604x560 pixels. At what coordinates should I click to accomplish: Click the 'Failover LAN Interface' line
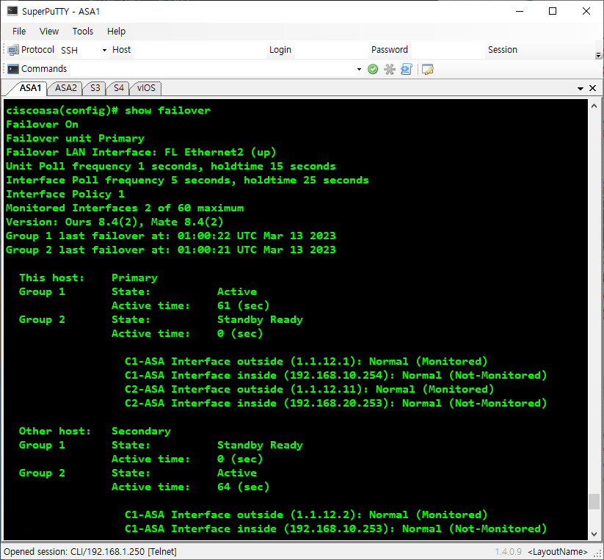(x=141, y=152)
